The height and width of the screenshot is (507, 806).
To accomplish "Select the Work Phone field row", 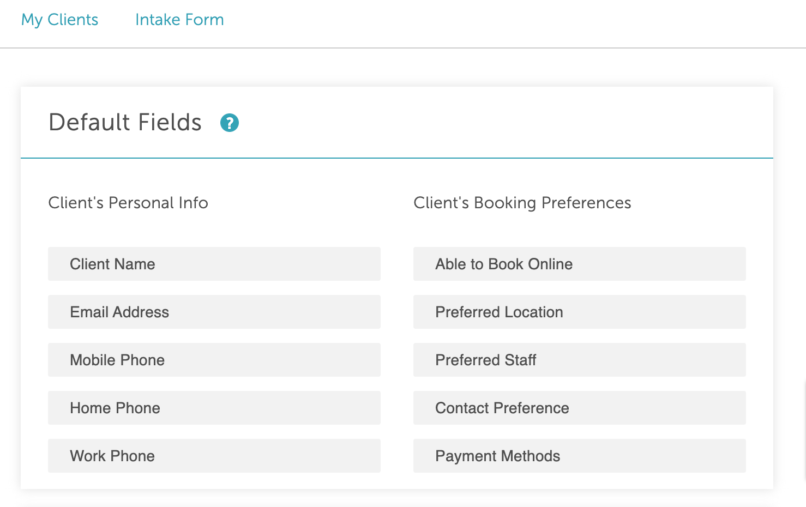I will [214, 456].
